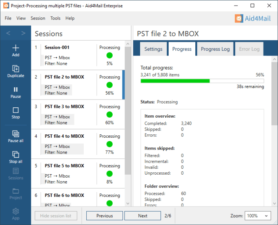This screenshot has width=278, height=225.
Task: Open the Zoom 100% dropdown
Action: point(258,216)
